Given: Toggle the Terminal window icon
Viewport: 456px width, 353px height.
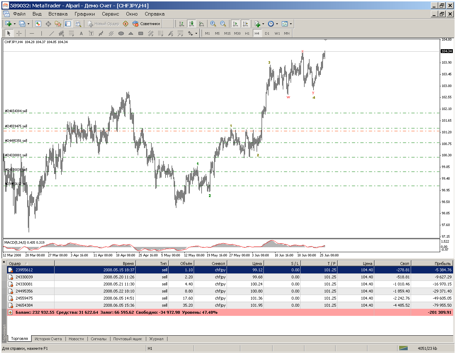Looking at the screenshot, I should click(x=68, y=24).
